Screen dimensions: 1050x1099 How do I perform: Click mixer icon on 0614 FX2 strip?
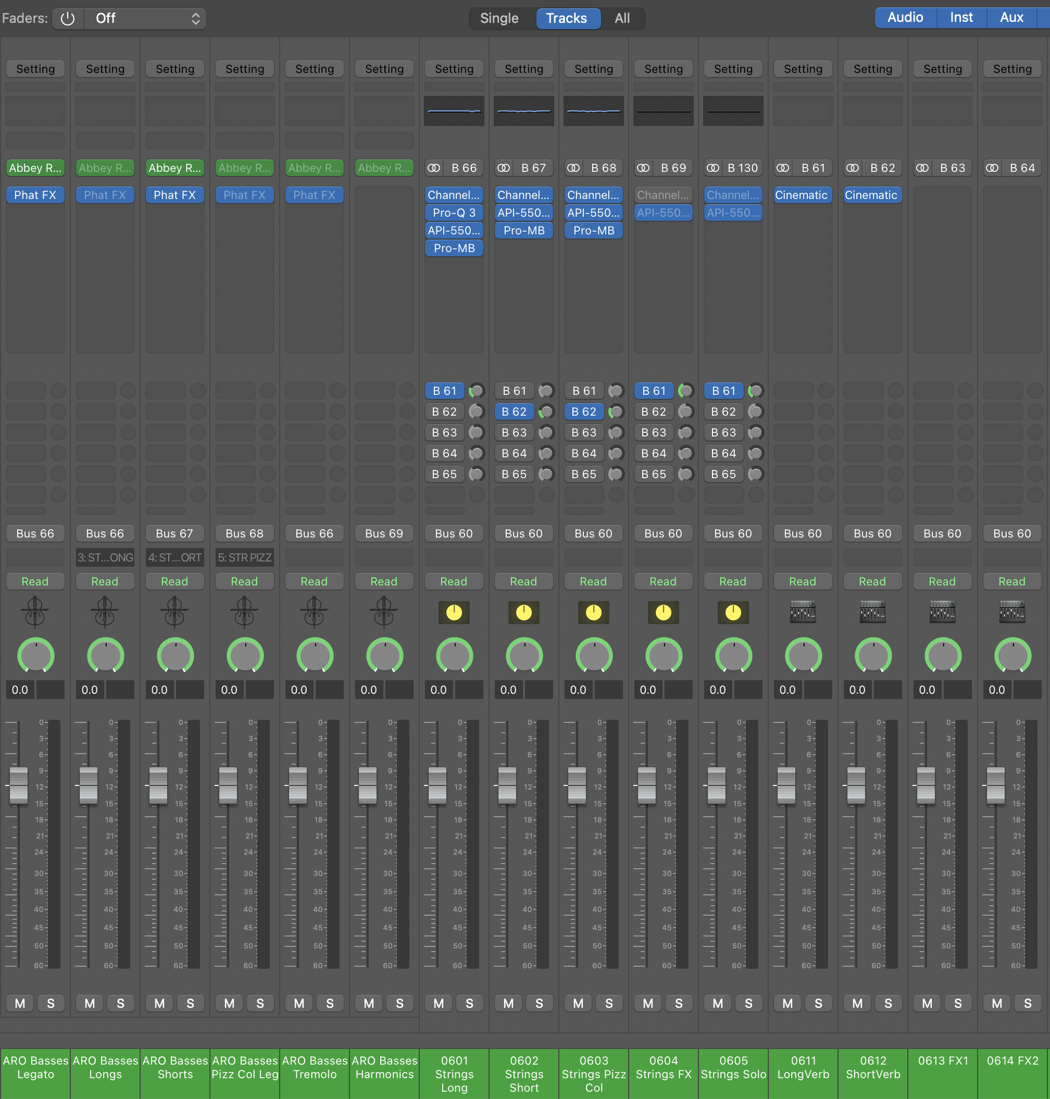[x=1012, y=612]
